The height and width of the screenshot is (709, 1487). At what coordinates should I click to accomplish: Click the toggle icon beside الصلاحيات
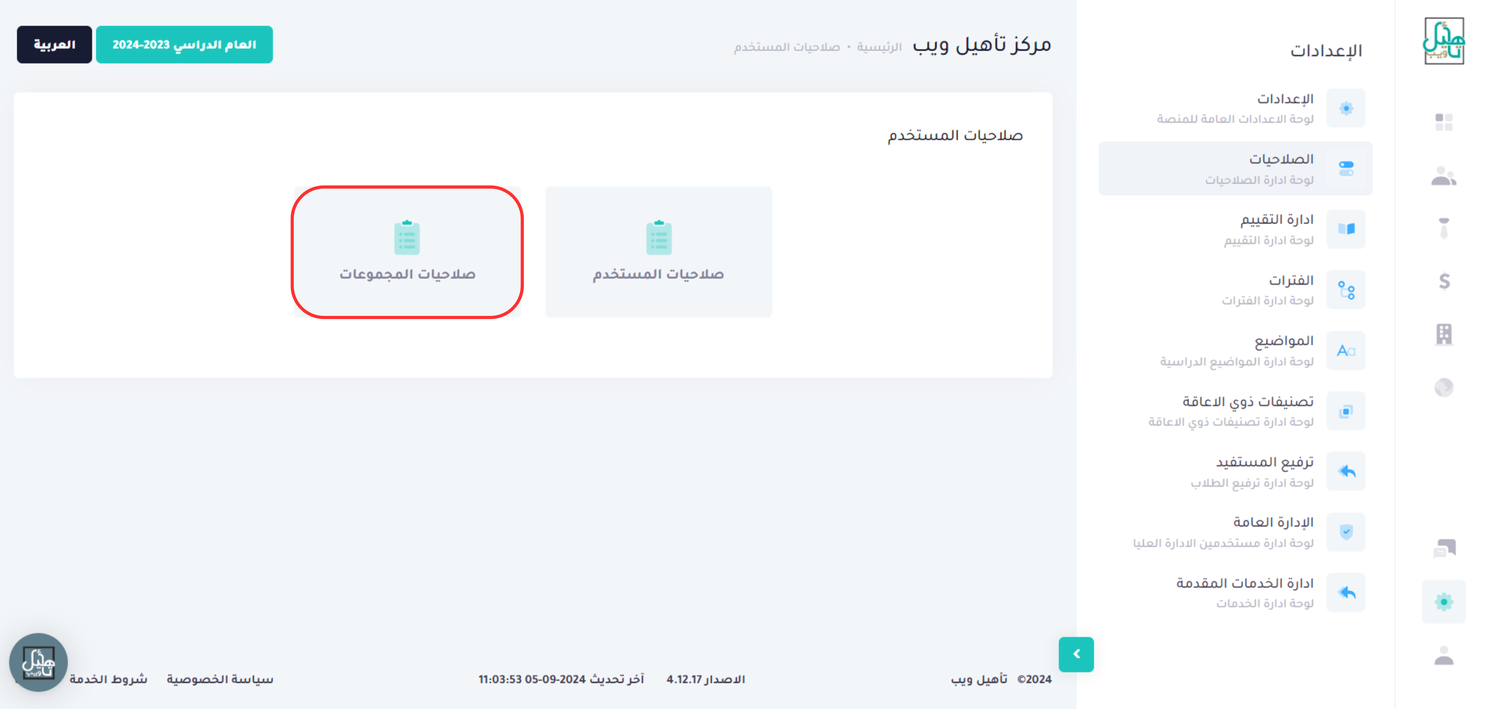1346,168
